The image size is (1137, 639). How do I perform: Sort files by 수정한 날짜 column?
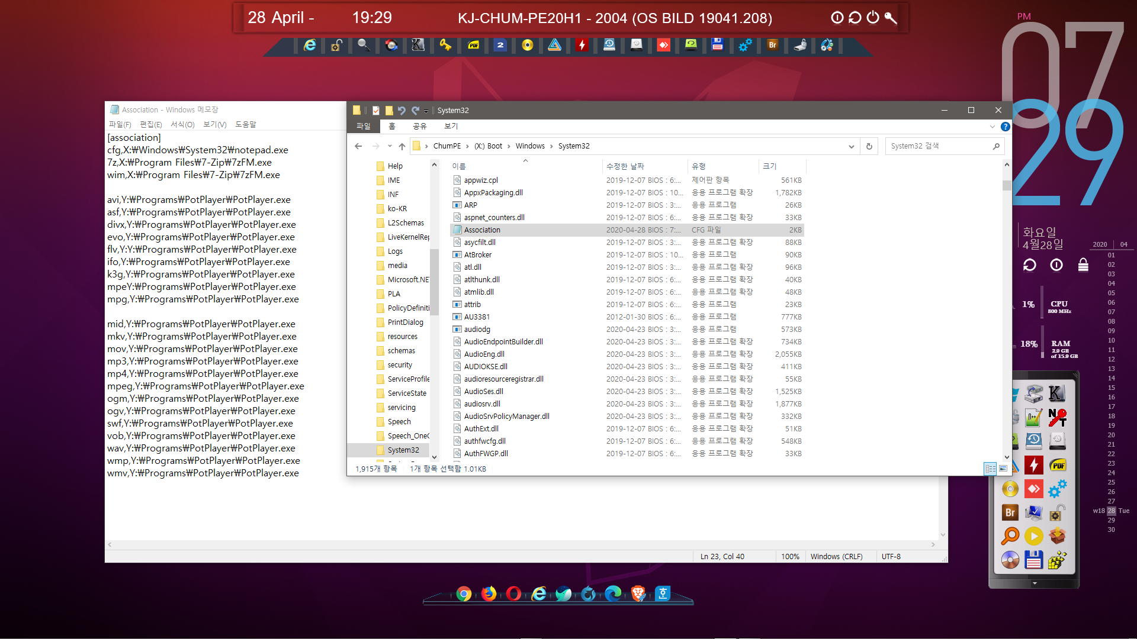644,166
